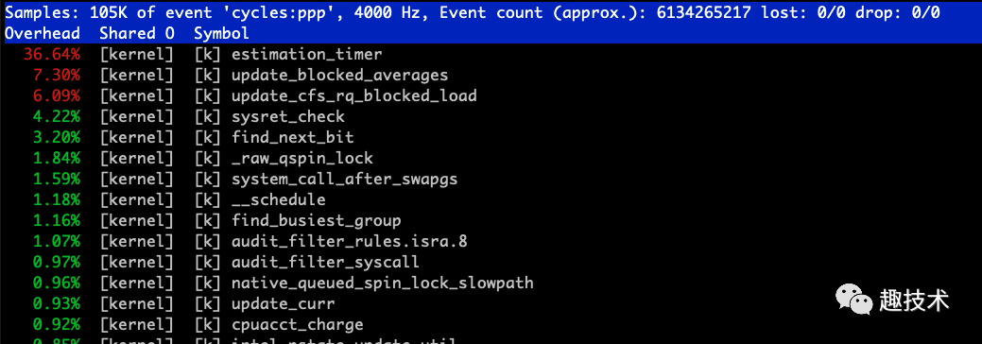Click the [kernel] entry for estimation_timer
This screenshot has width=982, height=344.
[136, 55]
